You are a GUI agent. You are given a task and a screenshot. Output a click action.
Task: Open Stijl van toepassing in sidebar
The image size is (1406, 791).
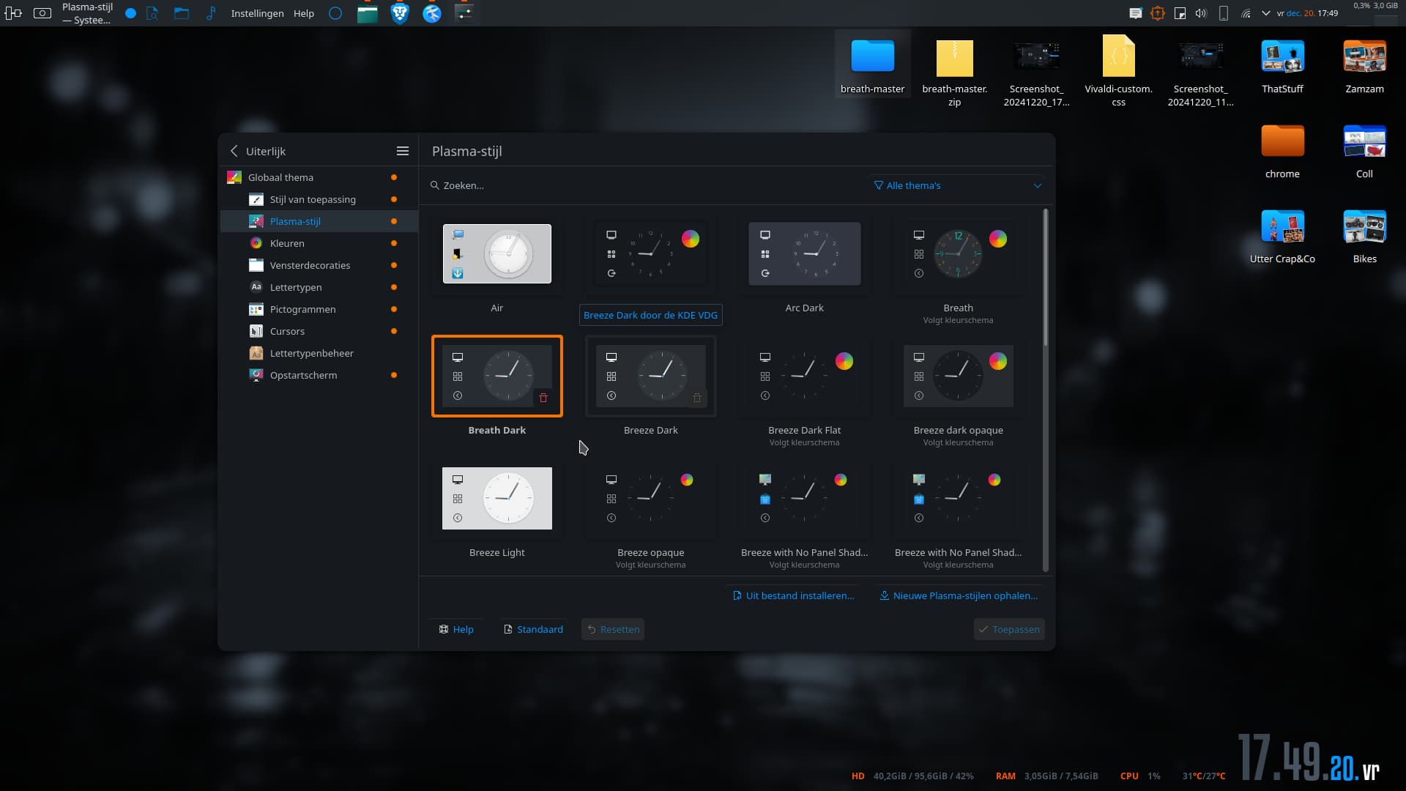tap(319, 199)
